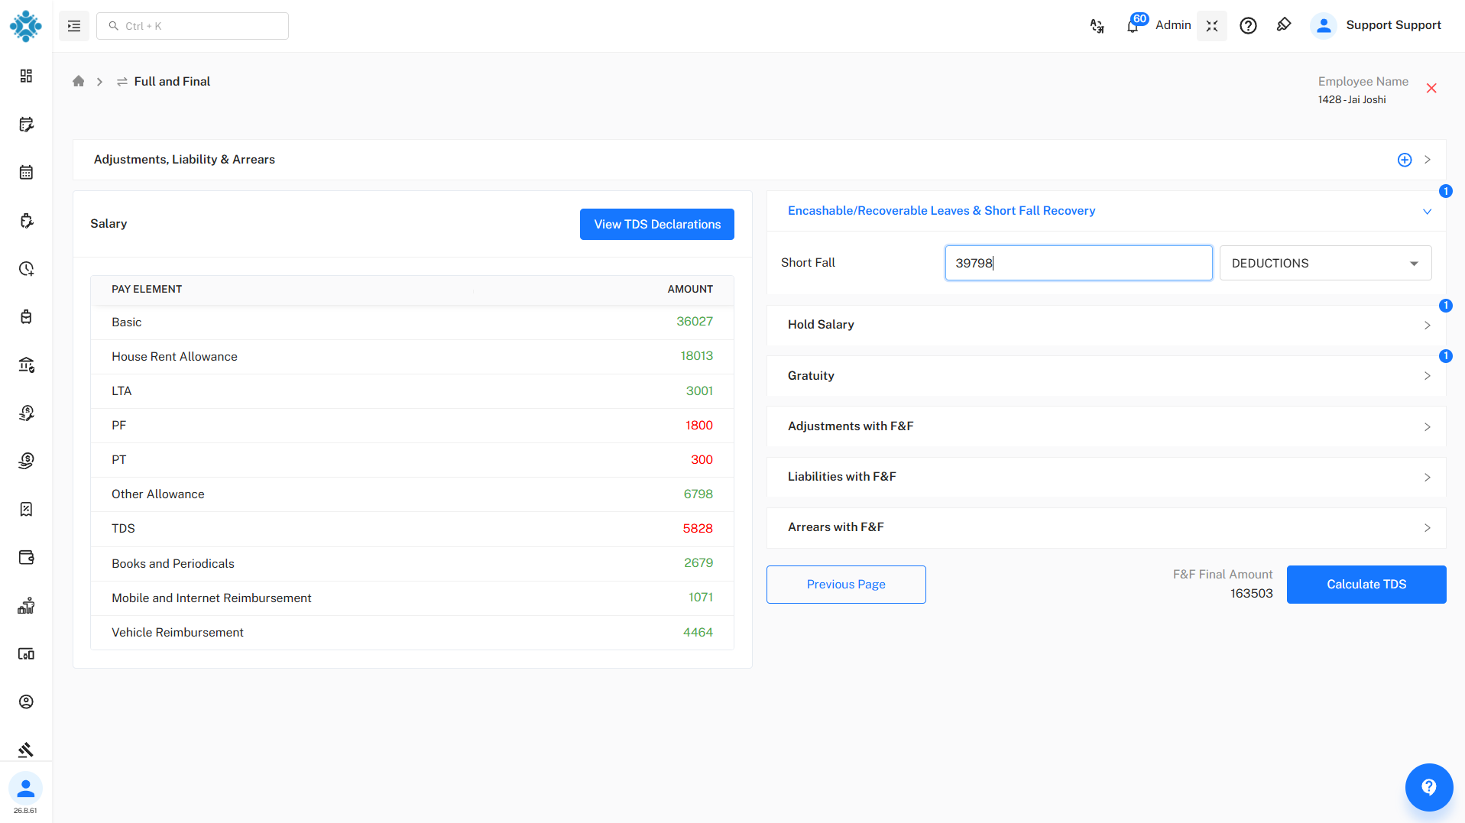Select the TDS amount 5828
The height and width of the screenshot is (823, 1465).
(698, 529)
